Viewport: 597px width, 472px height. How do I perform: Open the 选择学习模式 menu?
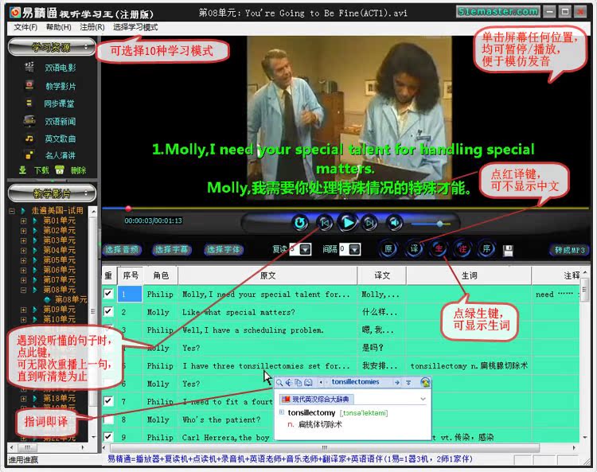pyautogui.click(x=135, y=27)
